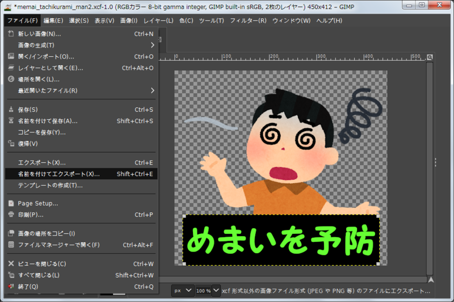Click the New Image icon in File menu

(11, 33)
